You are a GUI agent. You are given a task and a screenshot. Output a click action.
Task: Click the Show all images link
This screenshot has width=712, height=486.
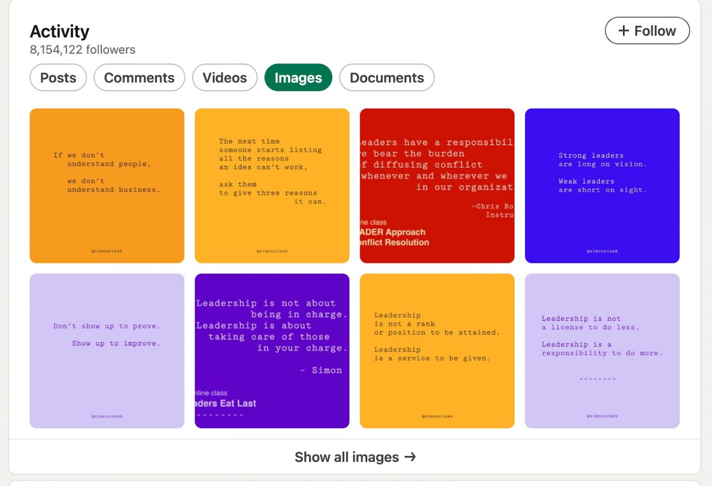tap(347, 457)
